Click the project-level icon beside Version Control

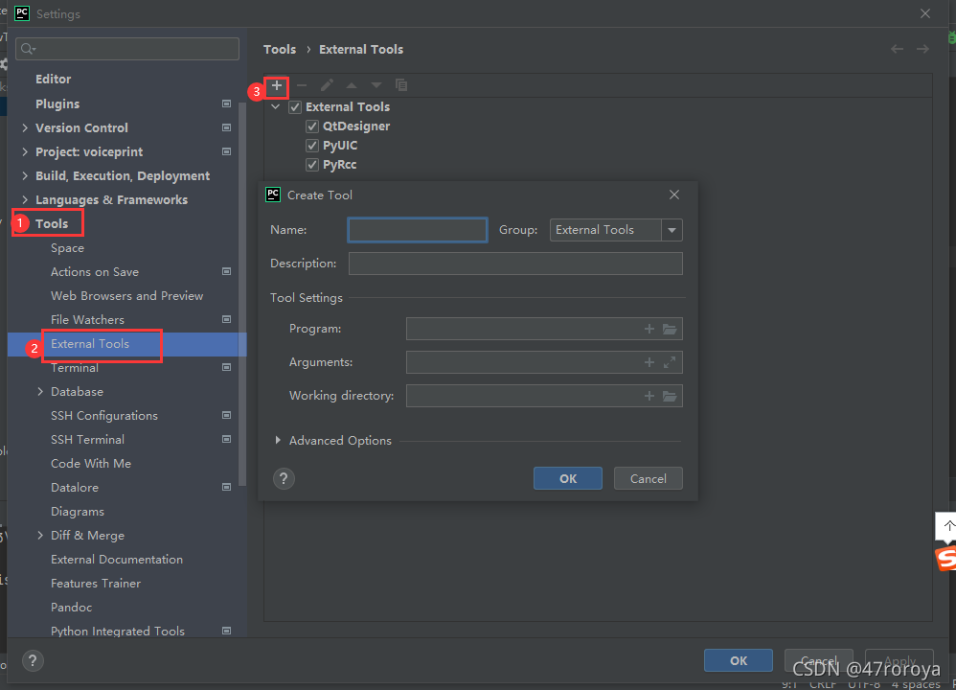tap(226, 127)
